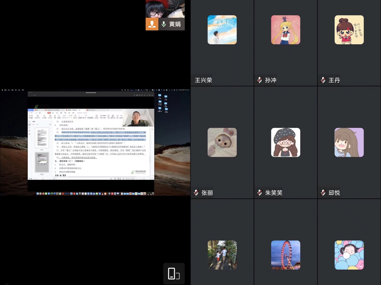
Task: Click the muted microphone icon next to 王丹
Action: [323, 80]
